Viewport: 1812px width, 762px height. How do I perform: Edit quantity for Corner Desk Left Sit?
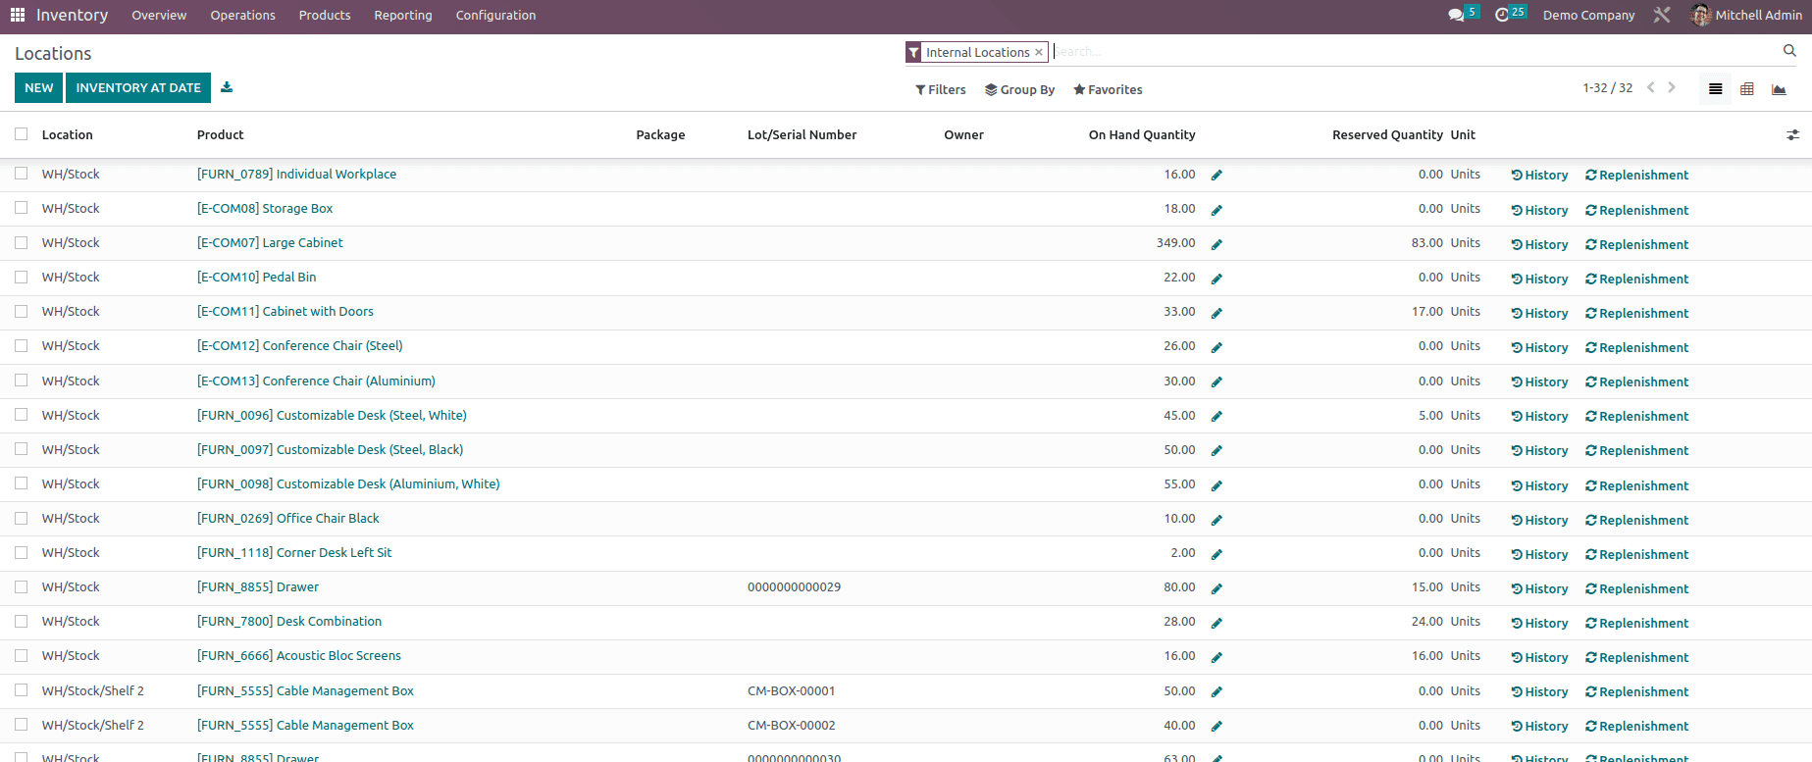tap(1217, 554)
